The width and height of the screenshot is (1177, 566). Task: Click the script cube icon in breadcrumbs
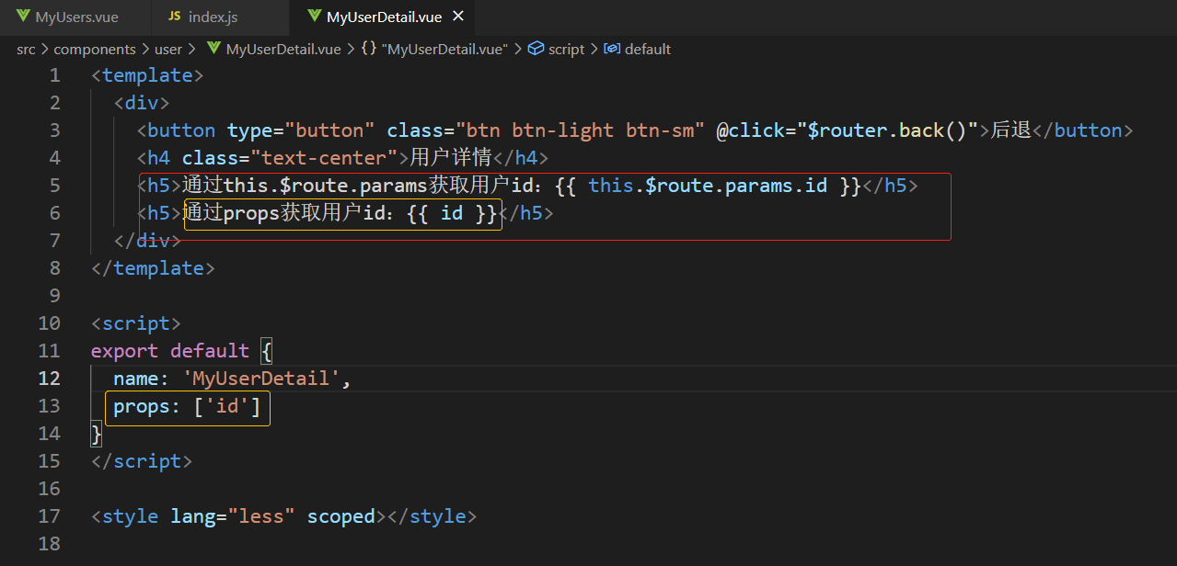[x=536, y=49]
